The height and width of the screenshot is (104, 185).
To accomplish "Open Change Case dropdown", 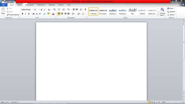I will coord(49,10).
